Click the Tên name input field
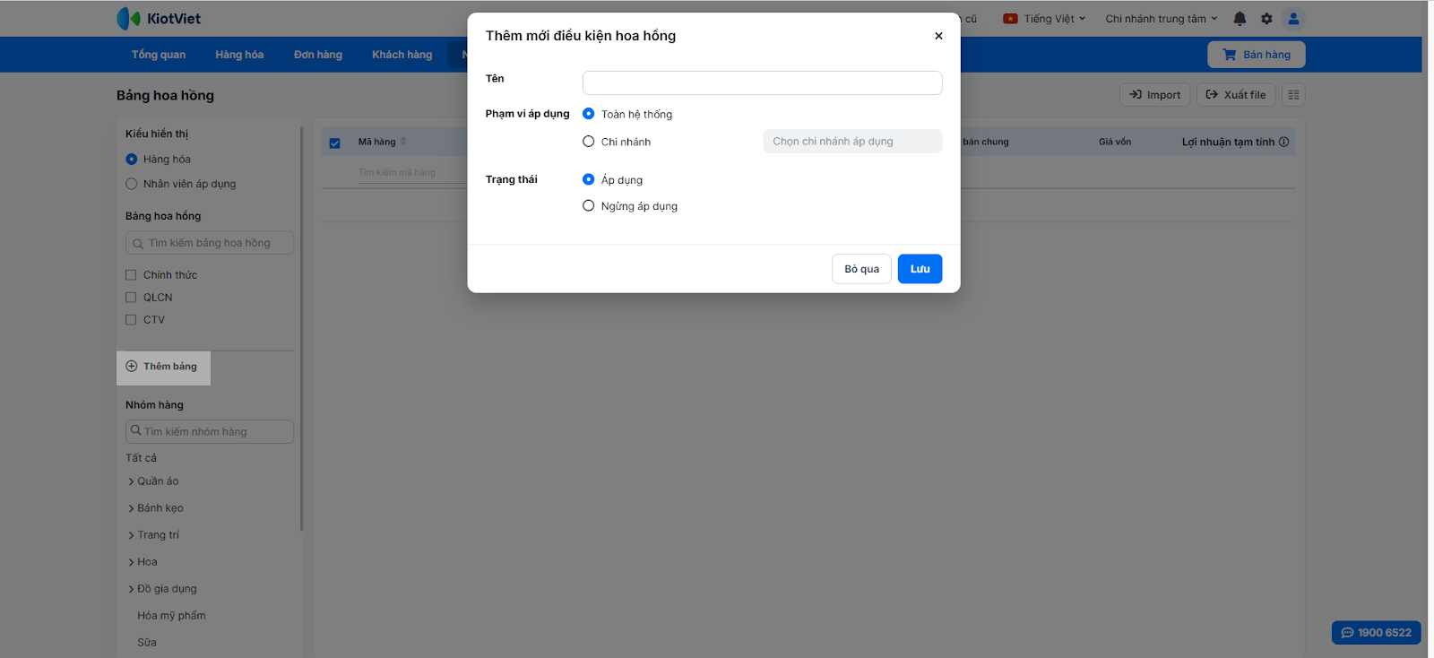 tap(762, 82)
